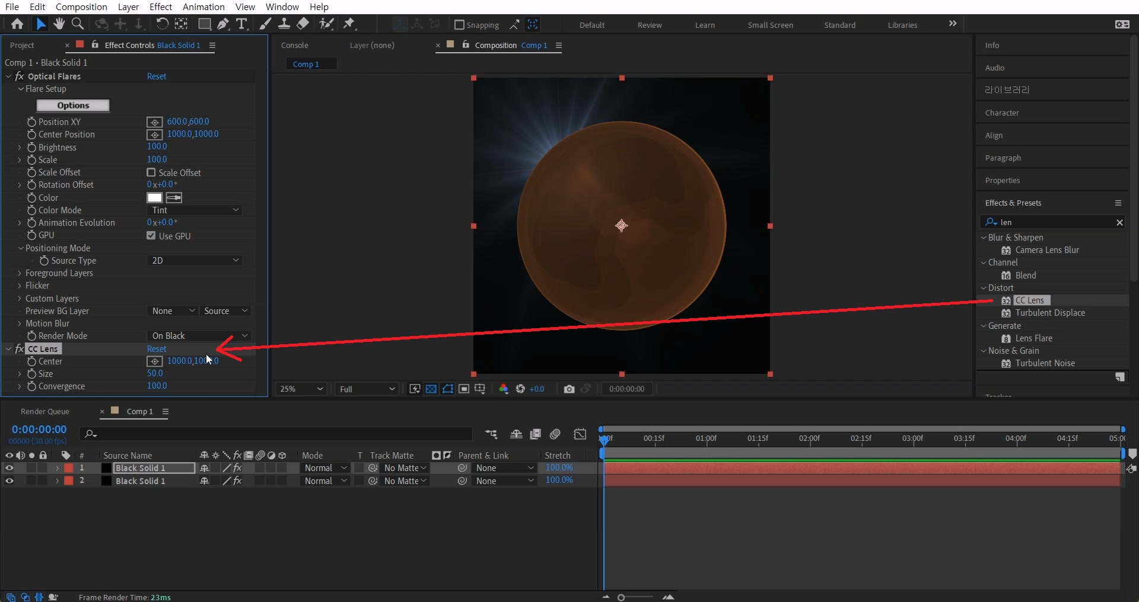This screenshot has height=602, width=1139.
Task: Take snapshot with camera icon
Action: 569,389
